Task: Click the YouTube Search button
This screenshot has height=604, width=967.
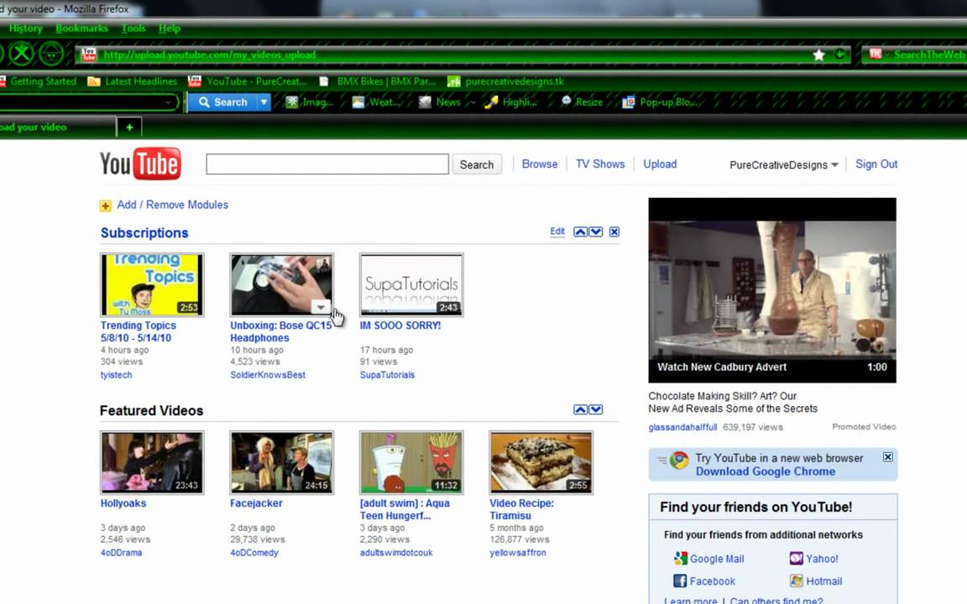Action: [477, 164]
